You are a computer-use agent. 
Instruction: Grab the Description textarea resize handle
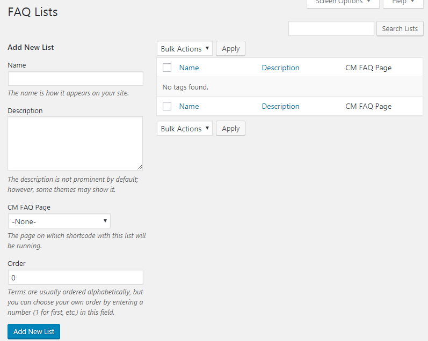(x=139, y=167)
